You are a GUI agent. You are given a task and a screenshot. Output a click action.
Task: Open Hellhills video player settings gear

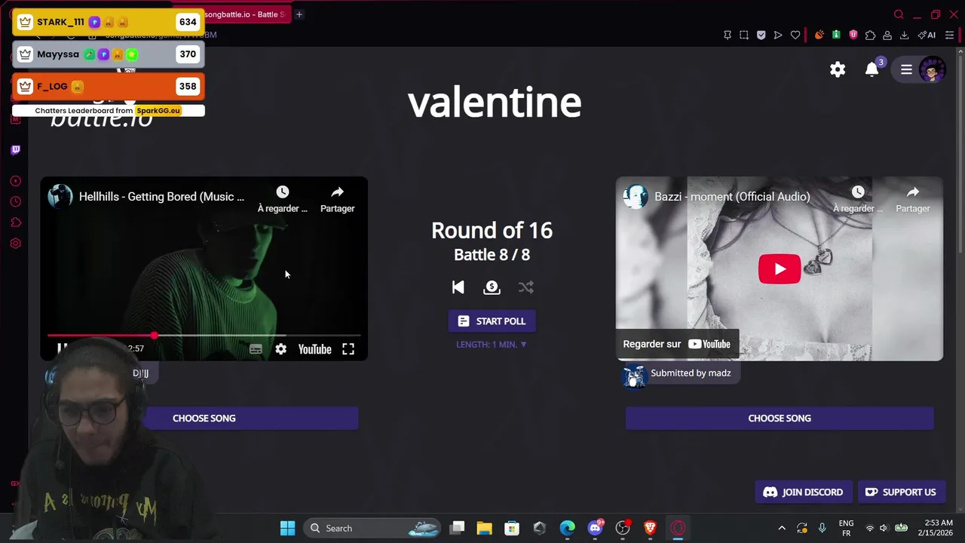(280, 349)
